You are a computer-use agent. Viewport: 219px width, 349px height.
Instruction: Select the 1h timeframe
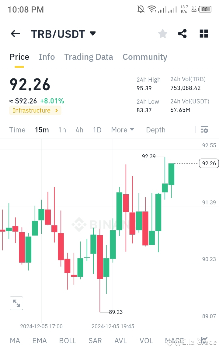(62, 130)
